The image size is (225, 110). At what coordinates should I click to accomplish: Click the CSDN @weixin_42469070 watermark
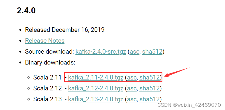click(189, 105)
